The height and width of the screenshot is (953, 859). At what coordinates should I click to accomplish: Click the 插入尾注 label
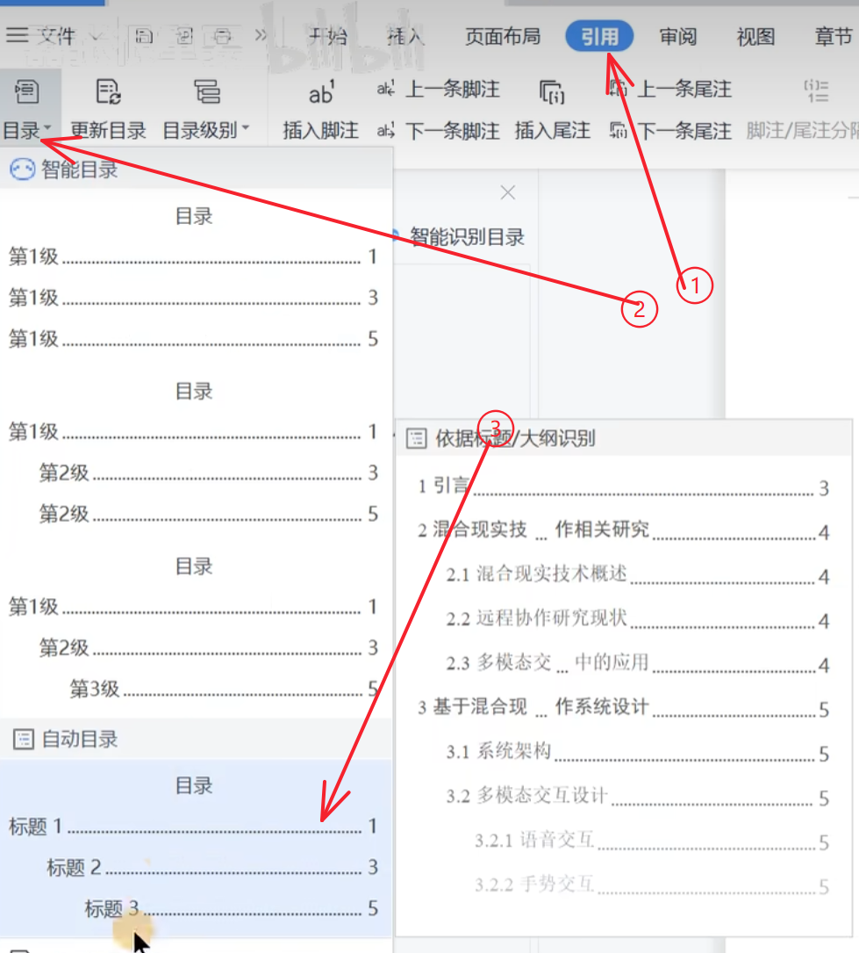[553, 130]
